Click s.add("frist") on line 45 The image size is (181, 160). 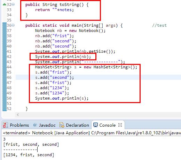coord(53,72)
